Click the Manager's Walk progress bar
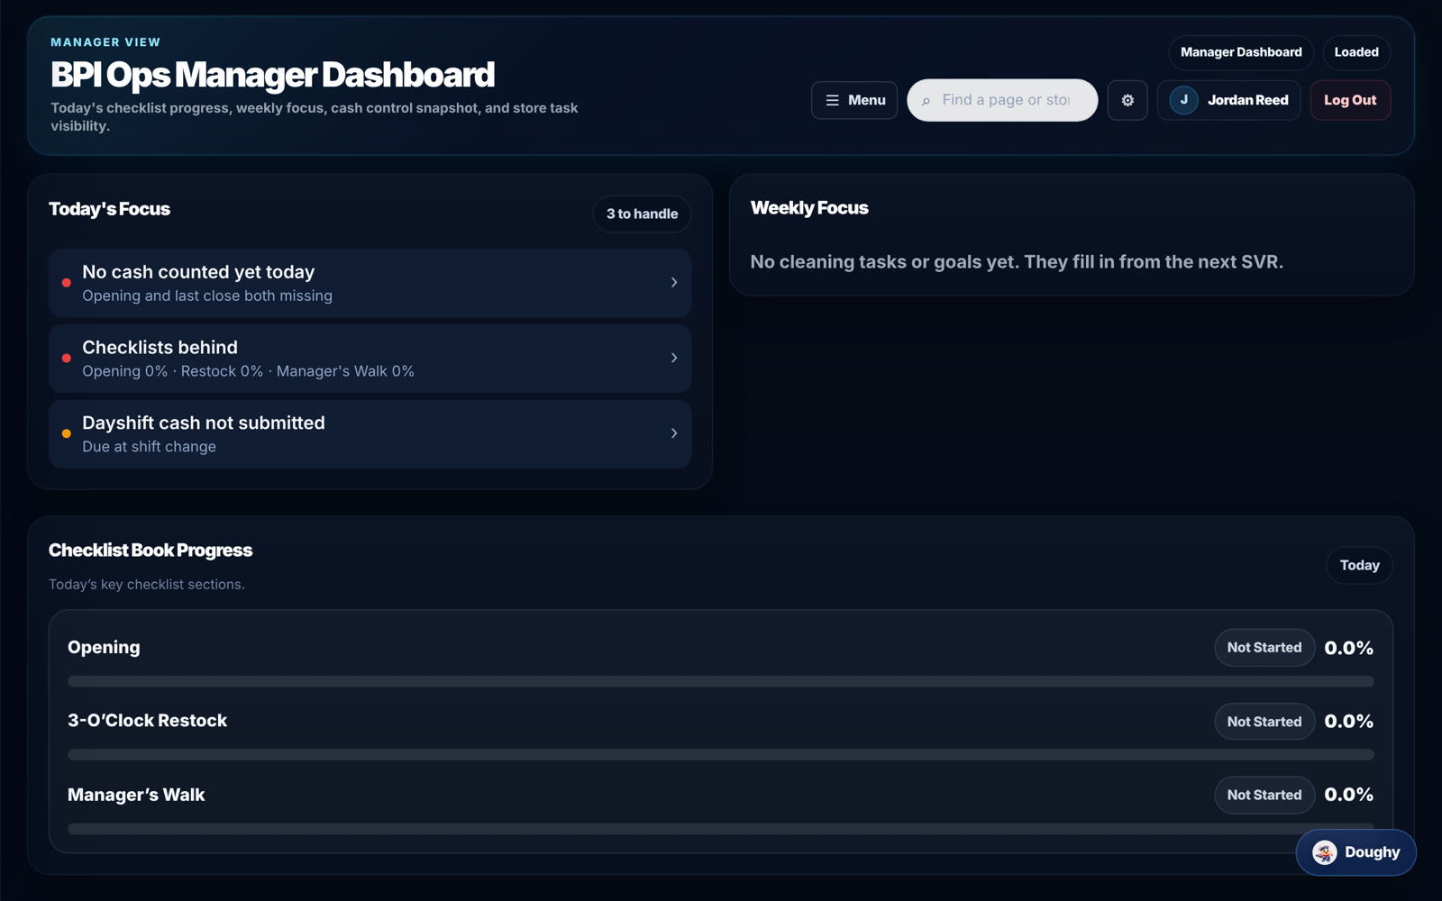 tap(721, 829)
